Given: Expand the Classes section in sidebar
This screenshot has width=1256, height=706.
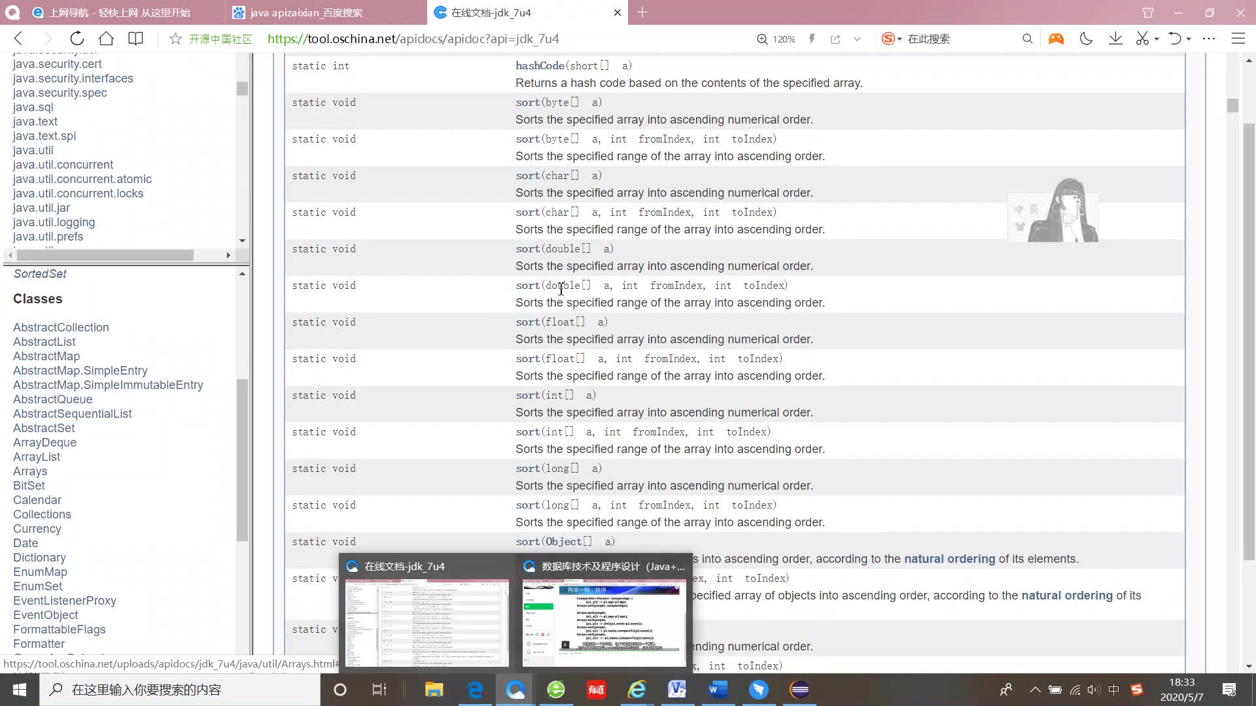Looking at the screenshot, I should point(38,298).
